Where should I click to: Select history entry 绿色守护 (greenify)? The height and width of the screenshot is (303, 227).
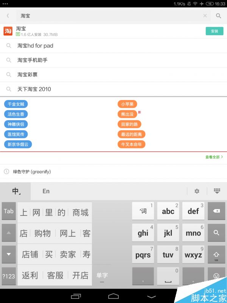coord(113,172)
